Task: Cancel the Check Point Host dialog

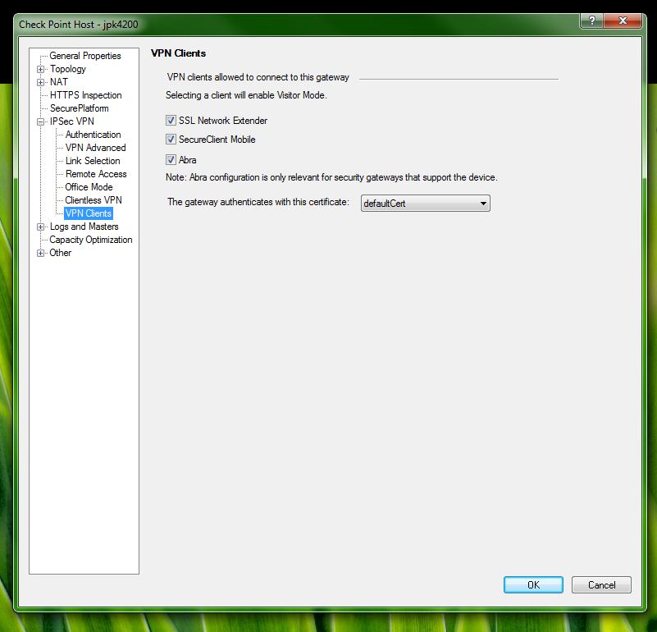Action: pyautogui.click(x=601, y=584)
